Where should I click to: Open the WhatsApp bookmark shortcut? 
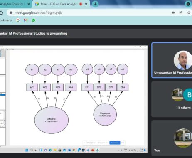click(x=33, y=20)
